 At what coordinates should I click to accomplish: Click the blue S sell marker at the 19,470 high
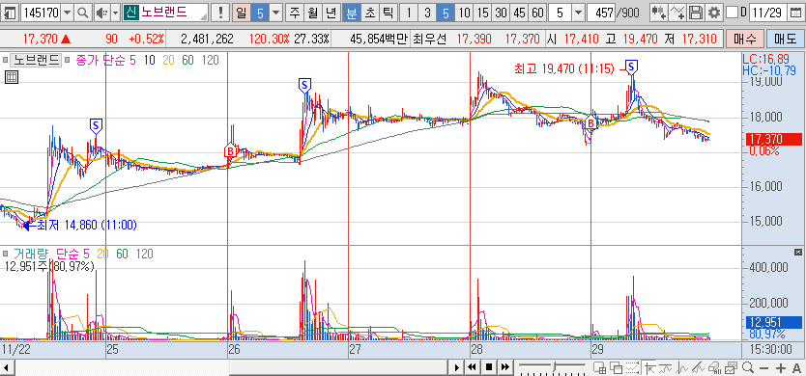632,66
